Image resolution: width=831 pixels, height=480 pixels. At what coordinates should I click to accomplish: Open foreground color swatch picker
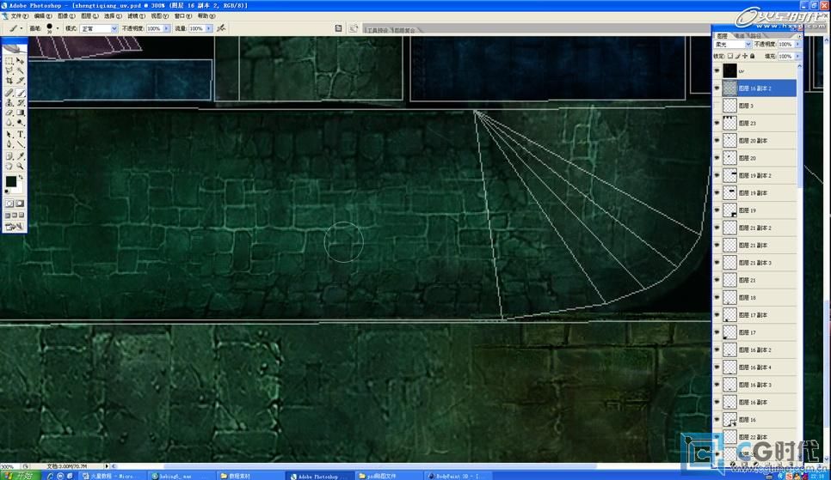(10, 181)
